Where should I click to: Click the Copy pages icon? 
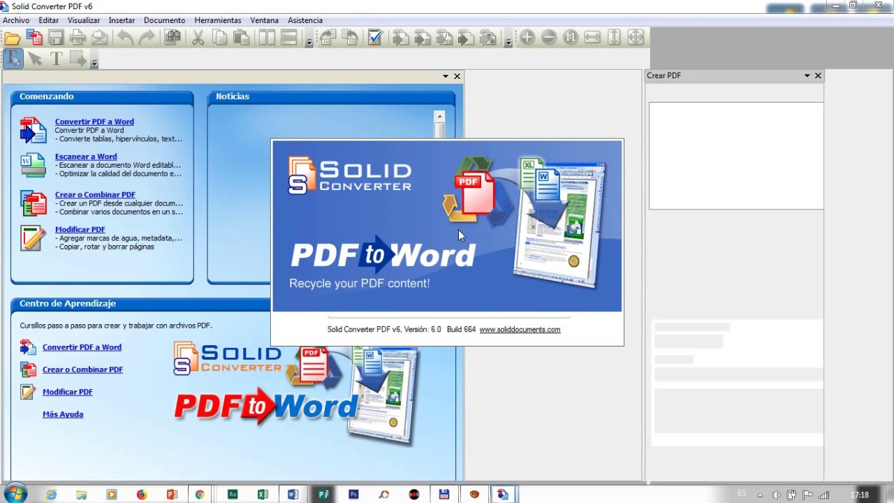(219, 38)
